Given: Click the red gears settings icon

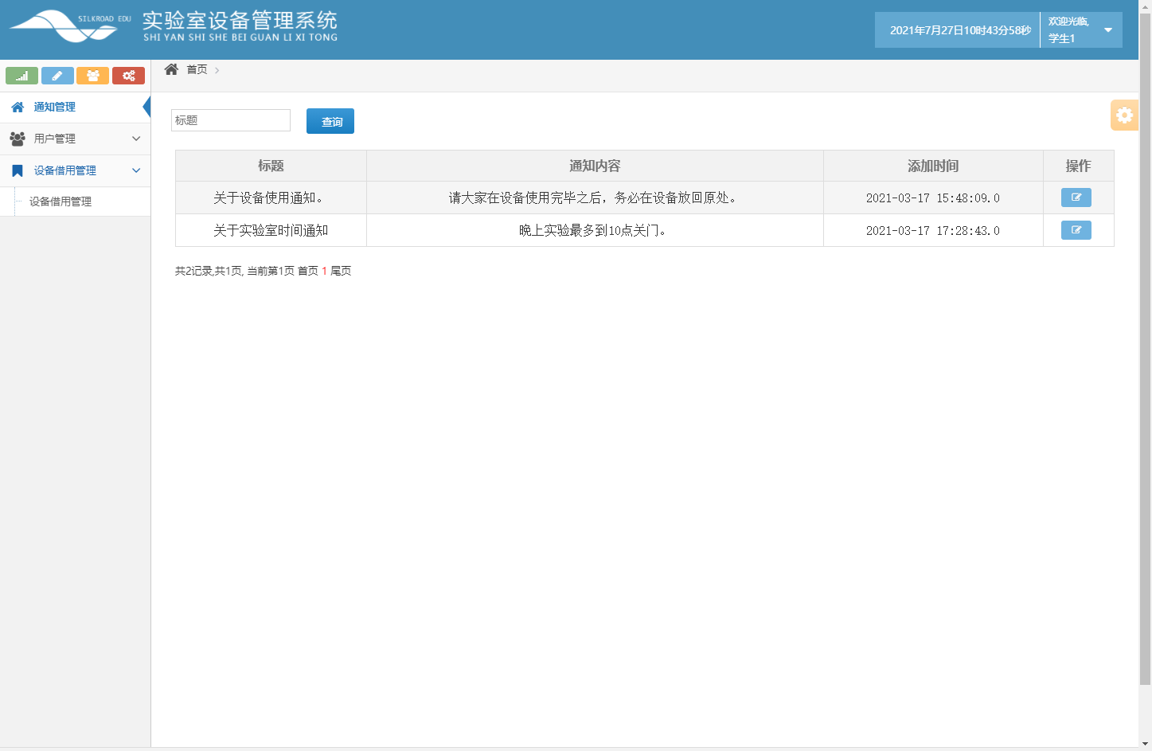Looking at the screenshot, I should pyautogui.click(x=128, y=75).
